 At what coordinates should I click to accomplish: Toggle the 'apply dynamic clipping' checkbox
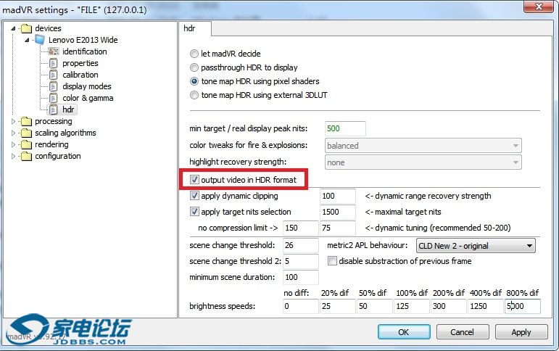click(x=194, y=196)
